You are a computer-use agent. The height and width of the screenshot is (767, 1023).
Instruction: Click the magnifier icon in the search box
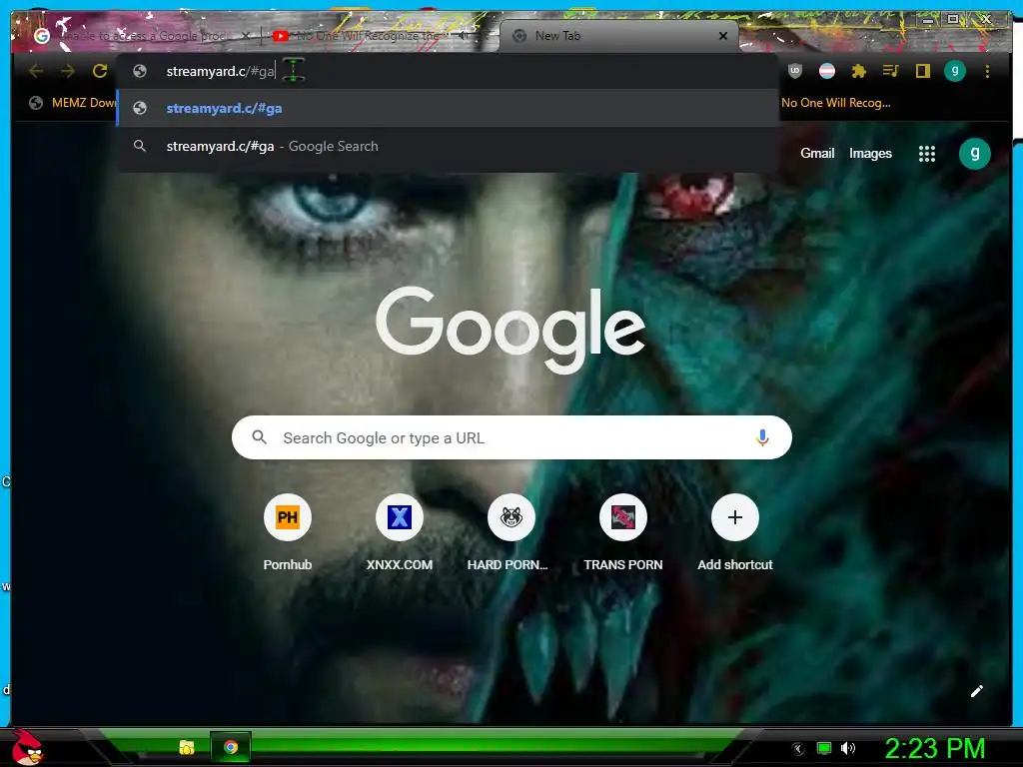pyautogui.click(x=259, y=437)
